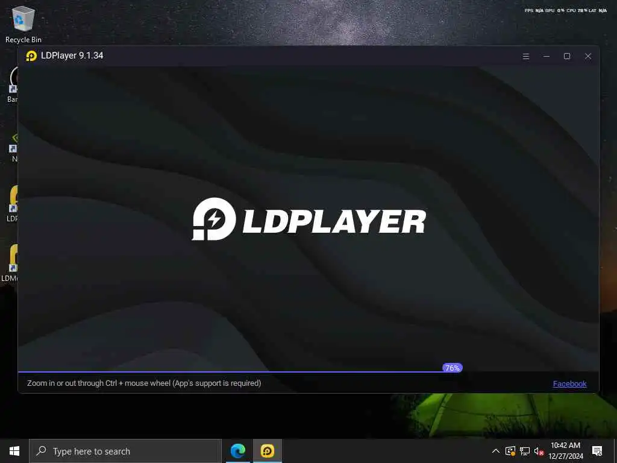Click the LDPlayer 9.1.34 title text
This screenshot has height=463, width=617.
click(72, 55)
